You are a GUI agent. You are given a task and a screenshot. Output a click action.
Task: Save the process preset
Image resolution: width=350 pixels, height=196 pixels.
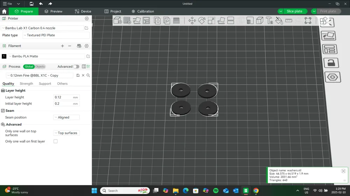pyautogui.click(x=78, y=75)
